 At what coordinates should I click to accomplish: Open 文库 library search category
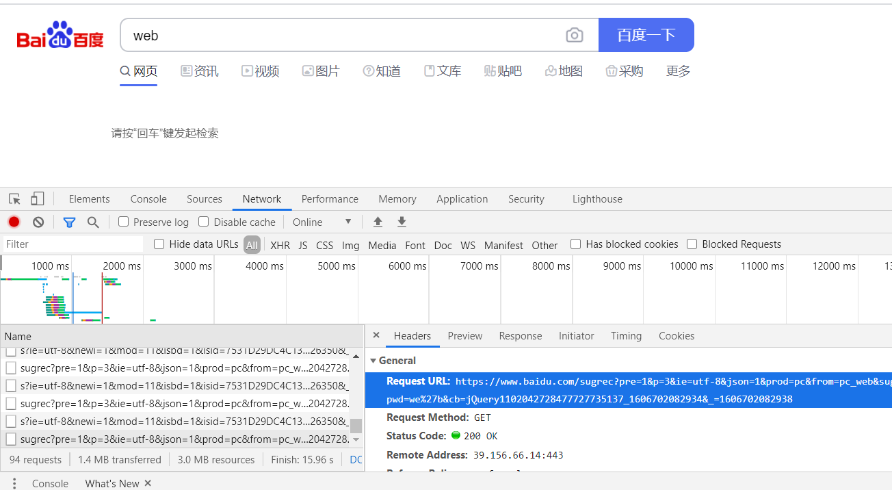pyautogui.click(x=443, y=71)
